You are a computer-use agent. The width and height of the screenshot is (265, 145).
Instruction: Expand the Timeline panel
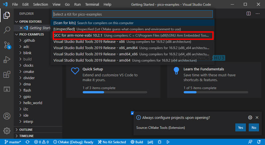tap(26, 136)
